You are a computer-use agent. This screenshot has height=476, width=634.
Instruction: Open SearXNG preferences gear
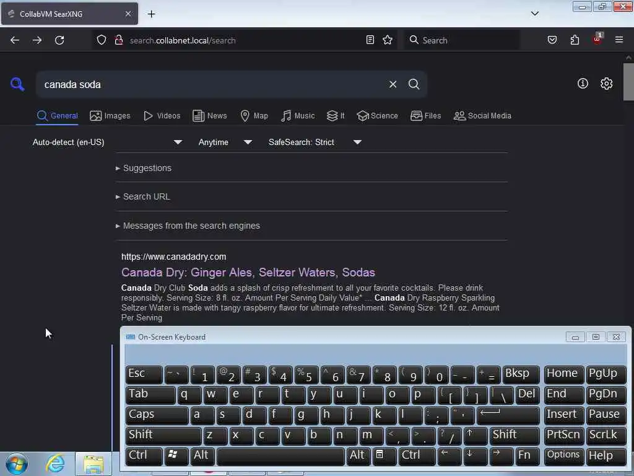click(606, 84)
